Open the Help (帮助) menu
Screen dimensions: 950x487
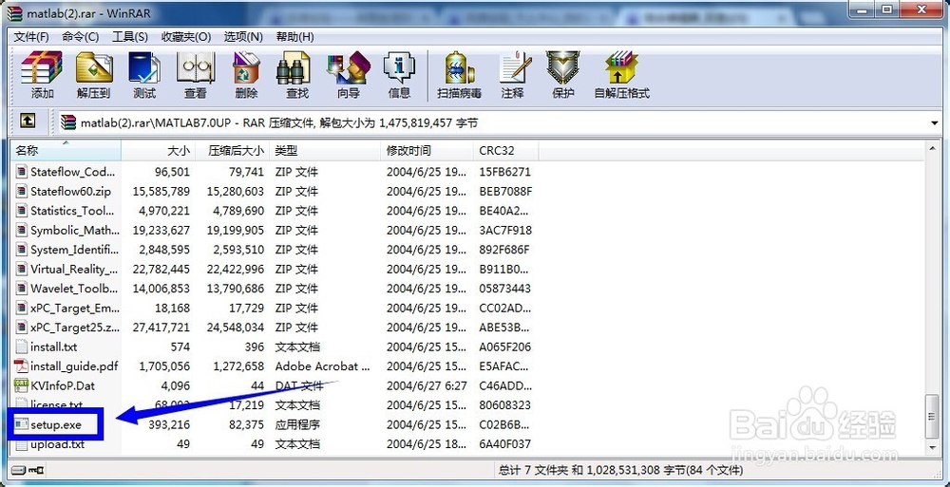[294, 37]
